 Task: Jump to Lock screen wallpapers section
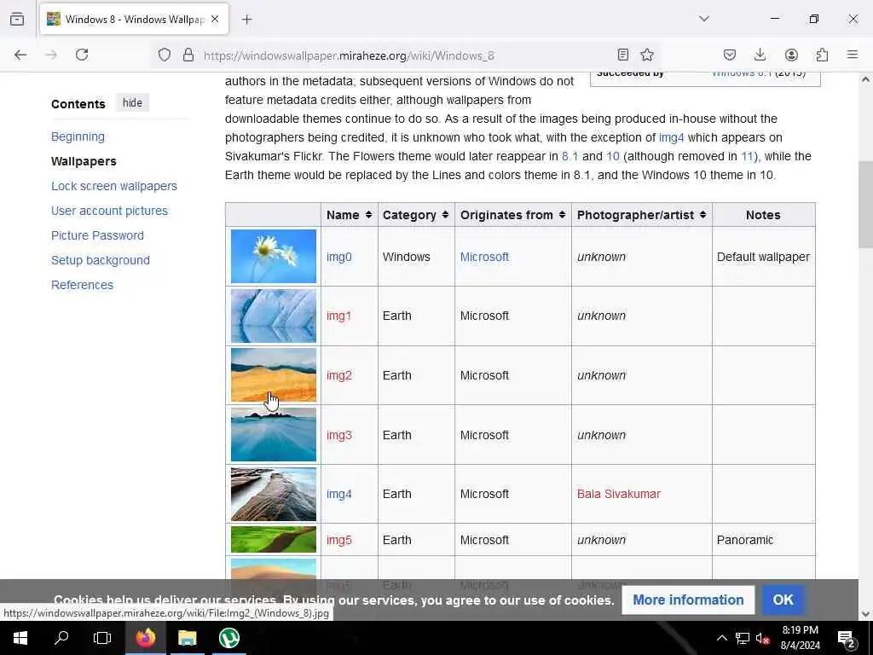point(114,186)
